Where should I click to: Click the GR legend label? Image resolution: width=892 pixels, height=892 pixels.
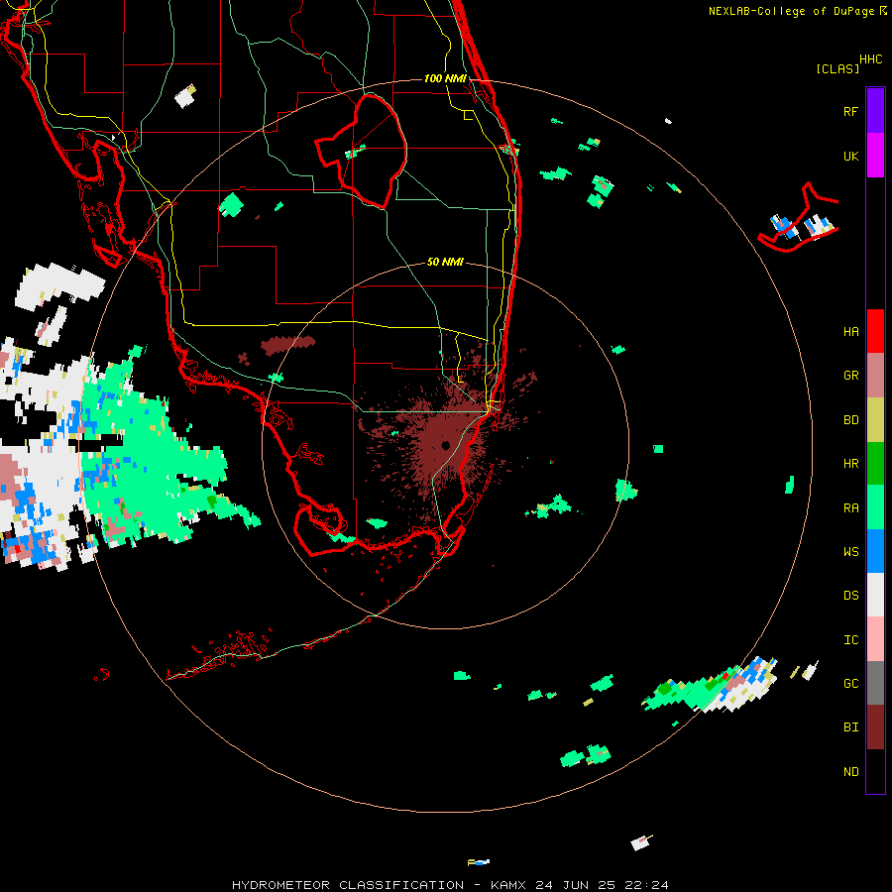pos(850,376)
